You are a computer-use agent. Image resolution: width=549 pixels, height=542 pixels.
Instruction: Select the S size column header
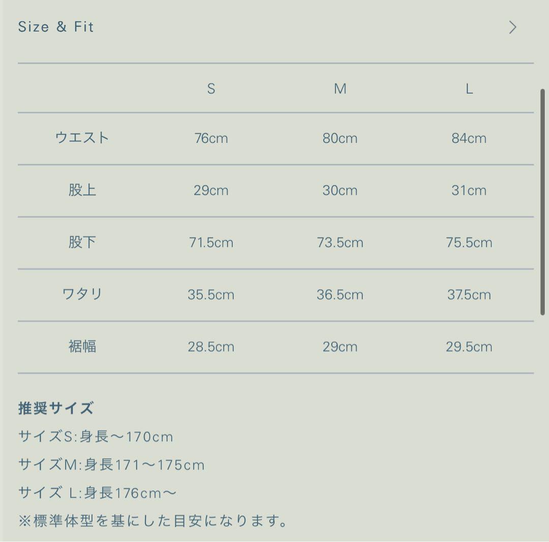(211, 89)
